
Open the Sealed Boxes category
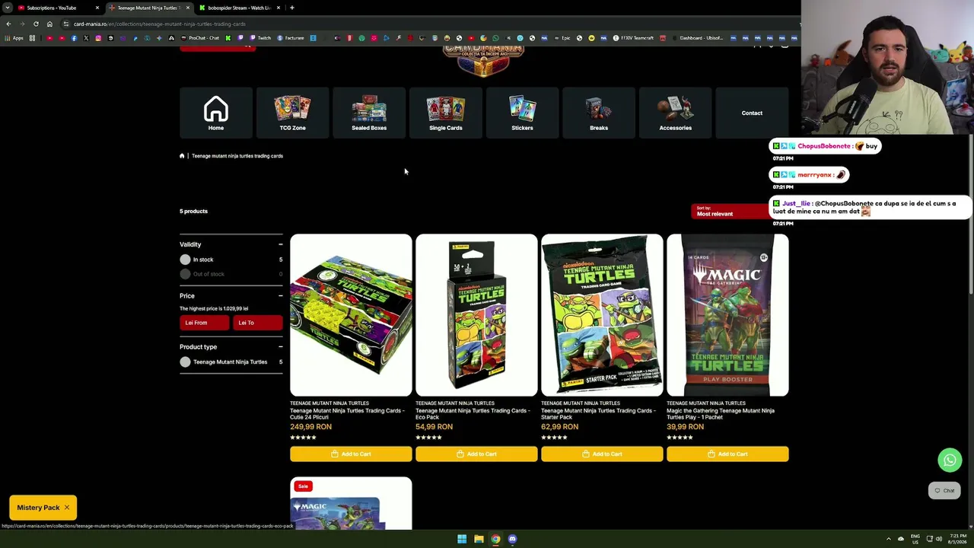click(x=369, y=113)
